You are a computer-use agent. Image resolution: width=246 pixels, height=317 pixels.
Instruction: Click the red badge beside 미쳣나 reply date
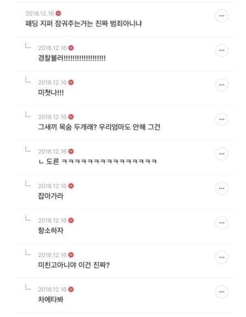point(71,83)
